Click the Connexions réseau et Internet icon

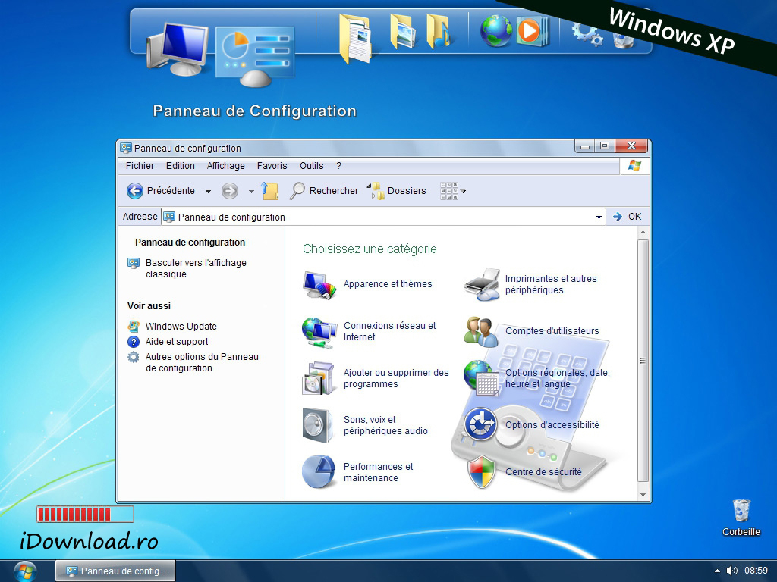click(319, 331)
